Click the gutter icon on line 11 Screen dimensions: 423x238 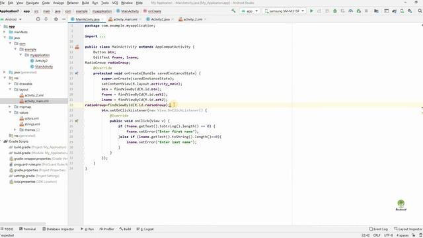77,47
